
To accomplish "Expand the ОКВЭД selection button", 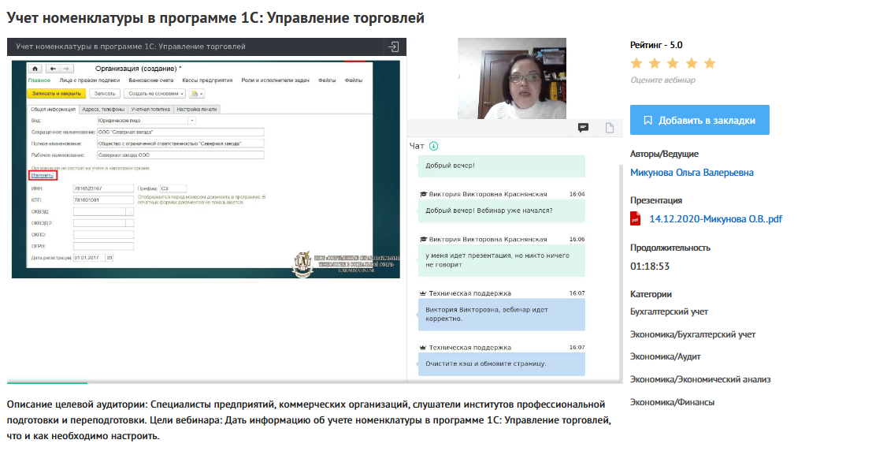I will point(130,211).
